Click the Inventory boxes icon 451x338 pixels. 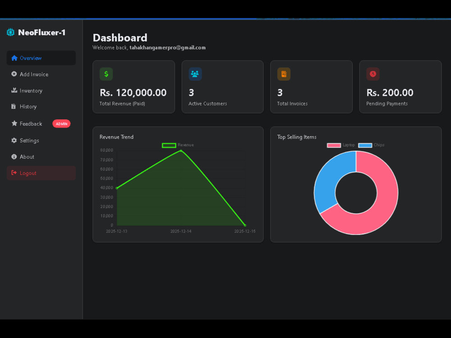point(14,90)
